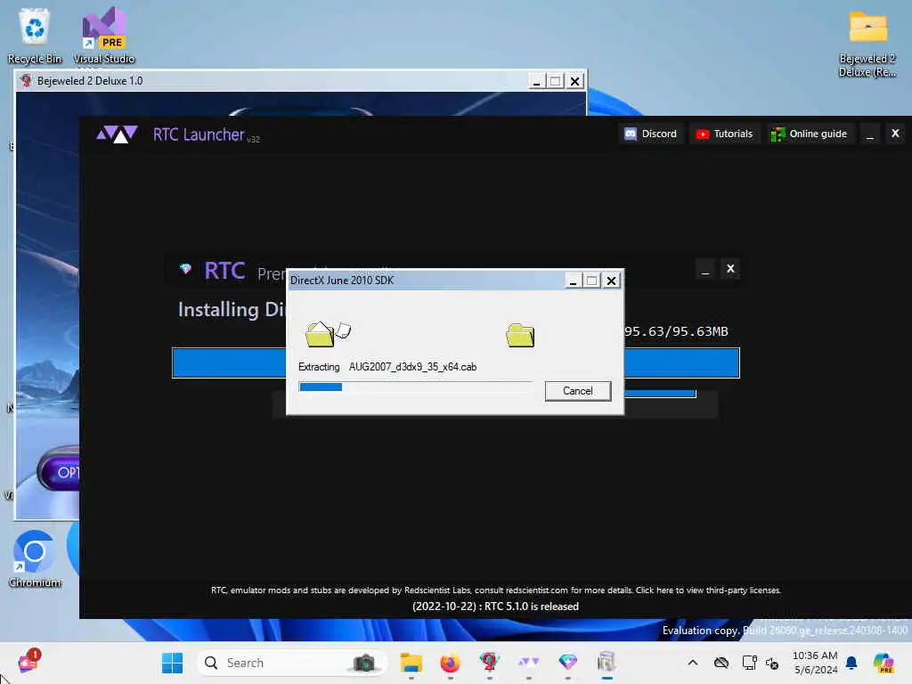
Task: Click the DirectX extraction progress bar
Action: [x=415, y=387]
